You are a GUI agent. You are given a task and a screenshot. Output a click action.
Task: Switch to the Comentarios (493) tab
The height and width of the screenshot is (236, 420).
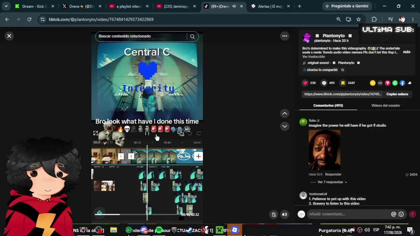[328, 106]
